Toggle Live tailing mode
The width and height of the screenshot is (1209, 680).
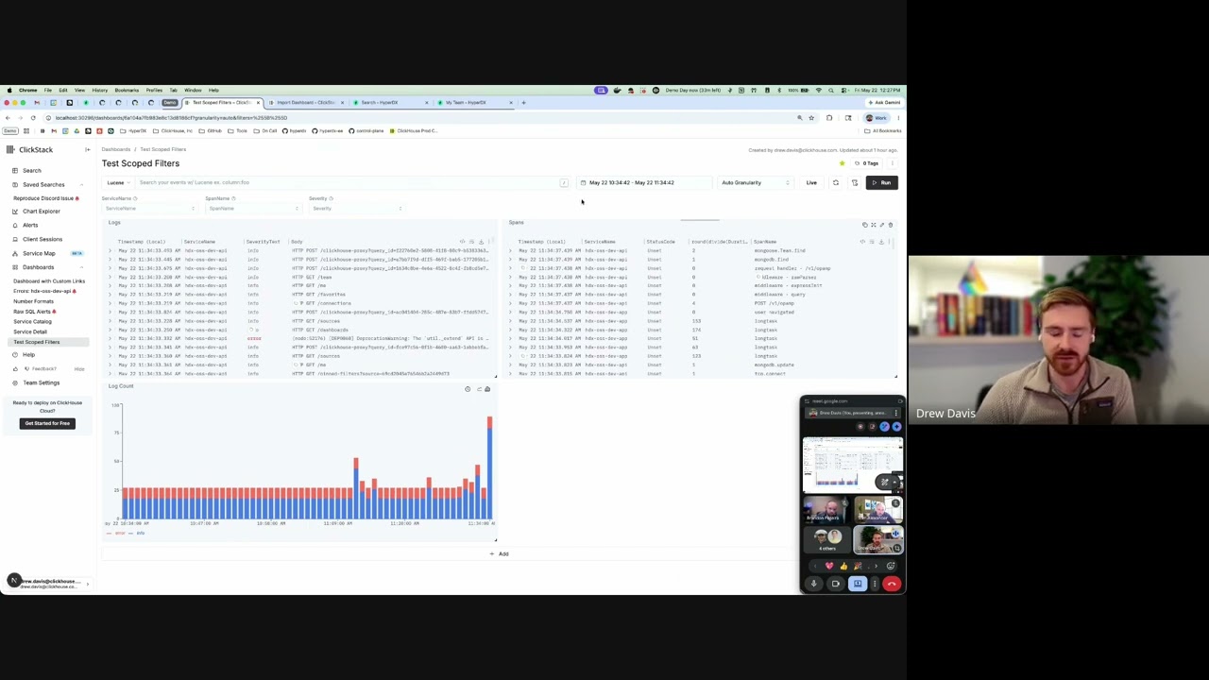[x=811, y=182]
